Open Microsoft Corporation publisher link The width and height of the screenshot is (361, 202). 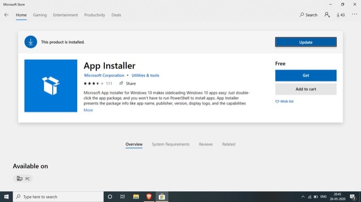point(104,75)
